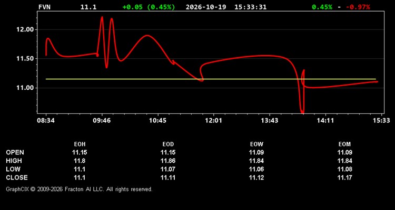395x210 pixels.
Task: Click the EOW column header
Action: point(256,144)
